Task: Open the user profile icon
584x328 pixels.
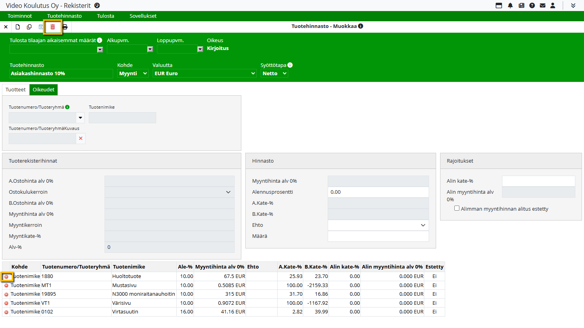Action: pos(553,6)
